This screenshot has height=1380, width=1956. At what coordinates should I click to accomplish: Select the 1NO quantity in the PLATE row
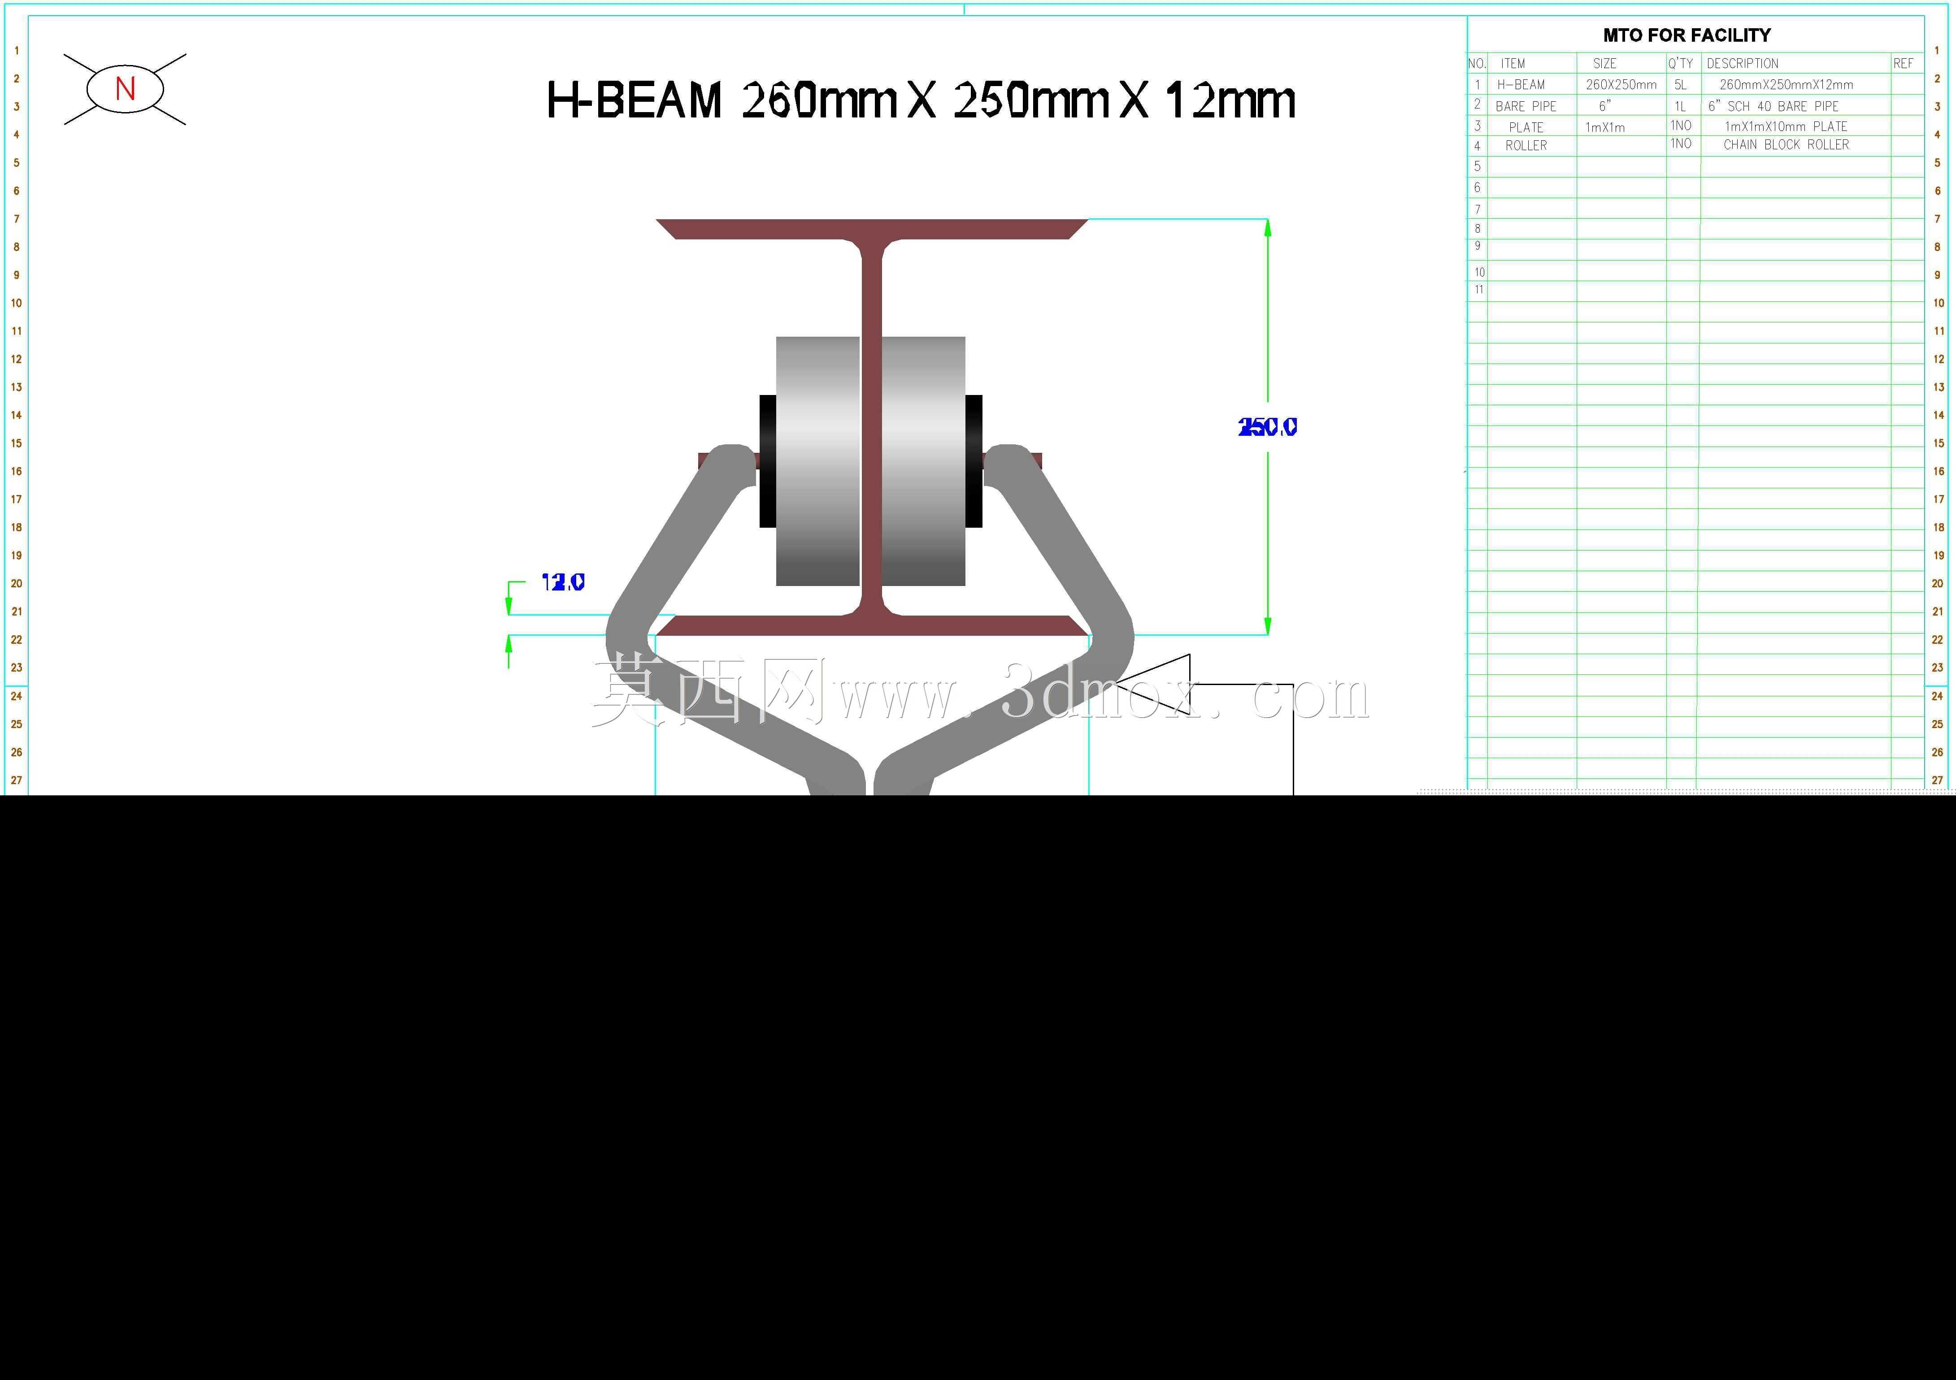coord(1681,125)
